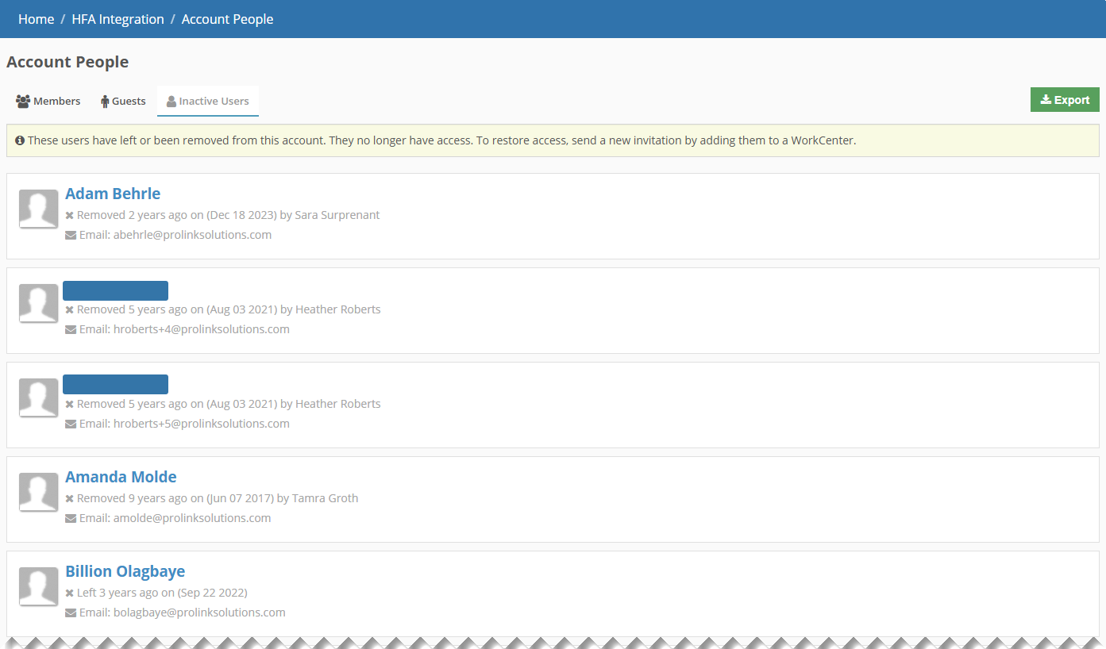Click the user icon on Inactive Users tab
The image size is (1106, 649).
[171, 101]
